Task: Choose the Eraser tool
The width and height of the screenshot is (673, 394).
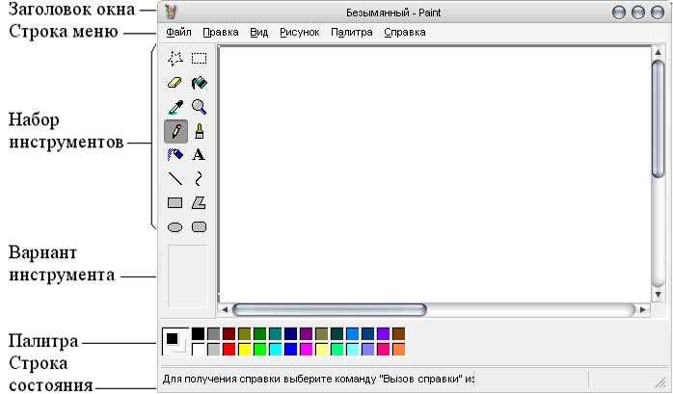Action: 175,82
